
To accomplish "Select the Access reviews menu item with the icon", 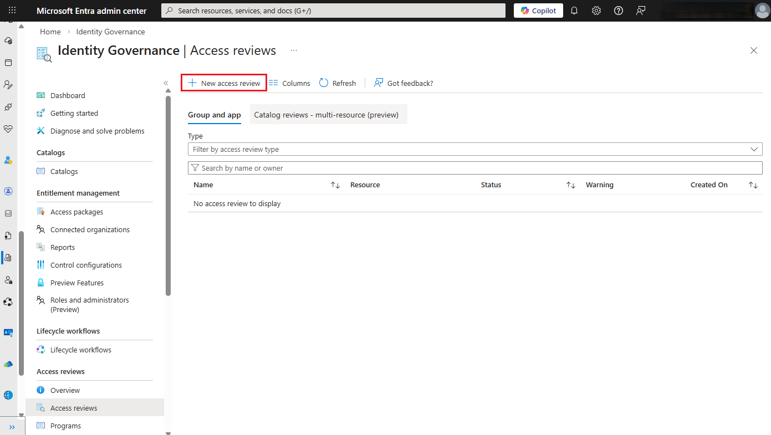I will (x=95, y=408).
